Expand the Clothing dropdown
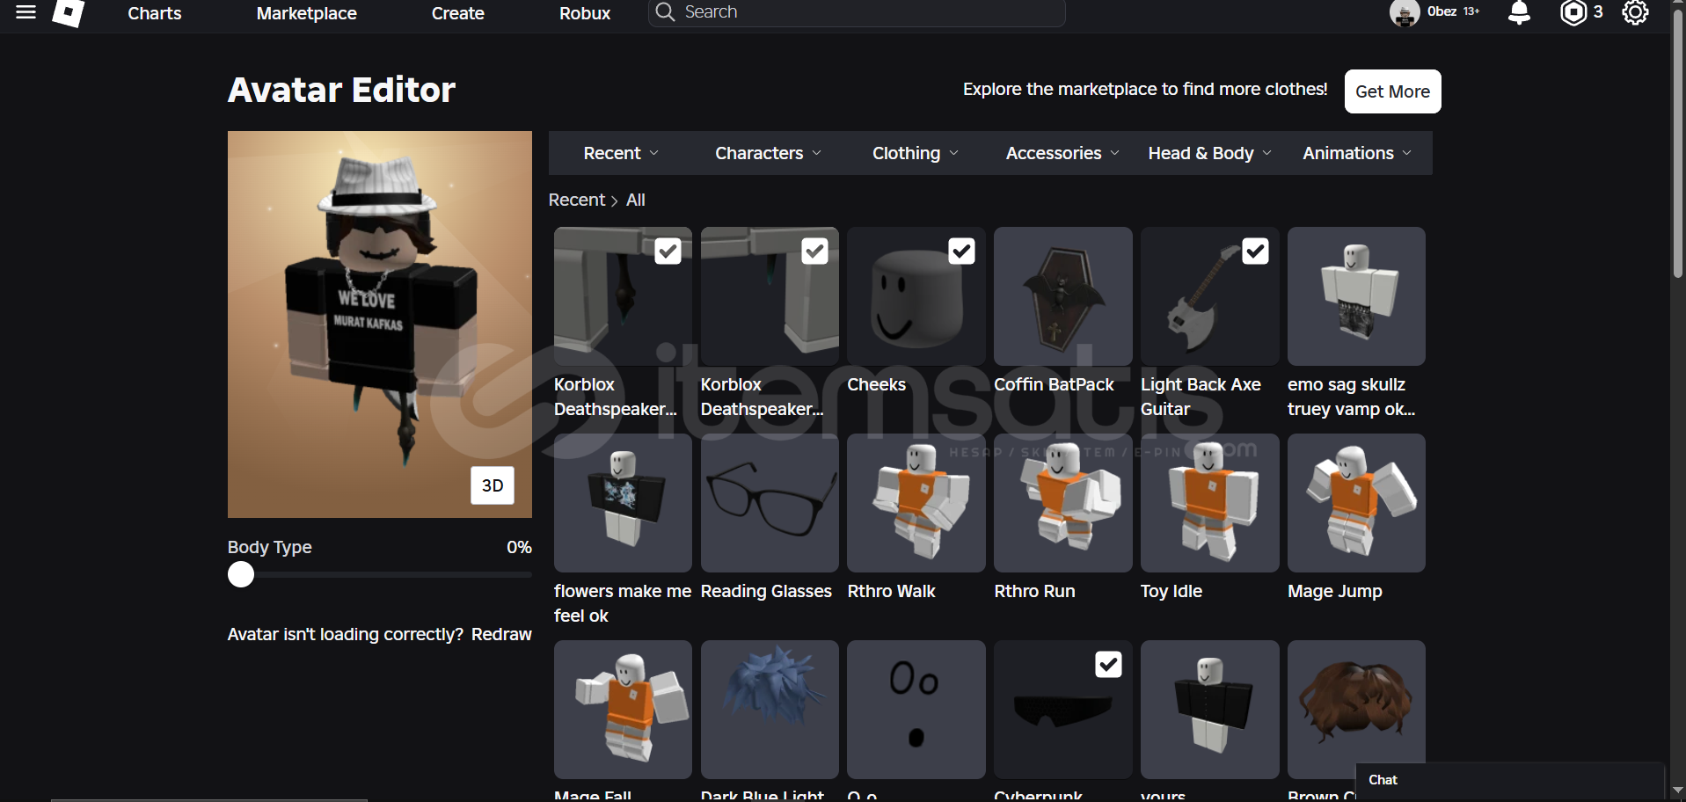This screenshot has width=1686, height=802. [915, 153]
